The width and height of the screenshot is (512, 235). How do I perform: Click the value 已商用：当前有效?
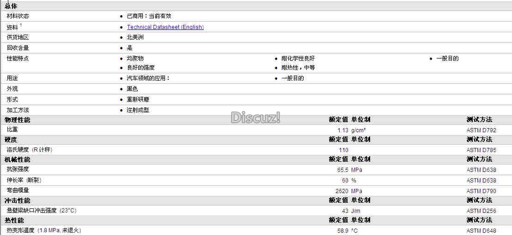(x=149, y=16)
